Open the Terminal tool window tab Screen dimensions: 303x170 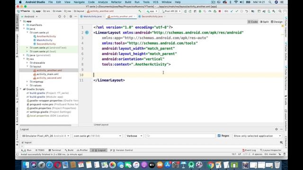(55, 150)
